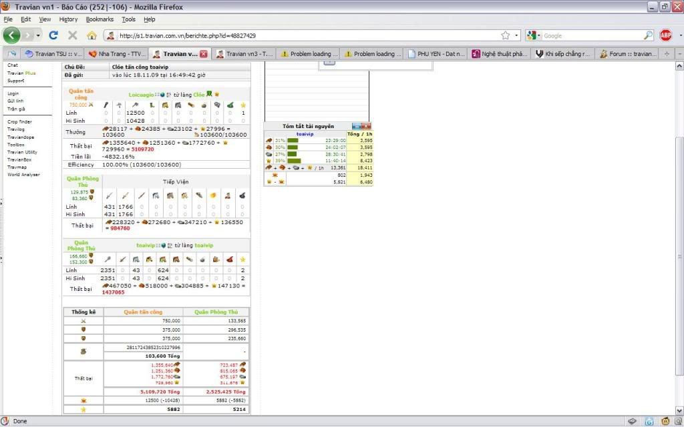Click the page scrollbar down arrow
Viewport: 684px width, 427px height.
tap(679, 410)
